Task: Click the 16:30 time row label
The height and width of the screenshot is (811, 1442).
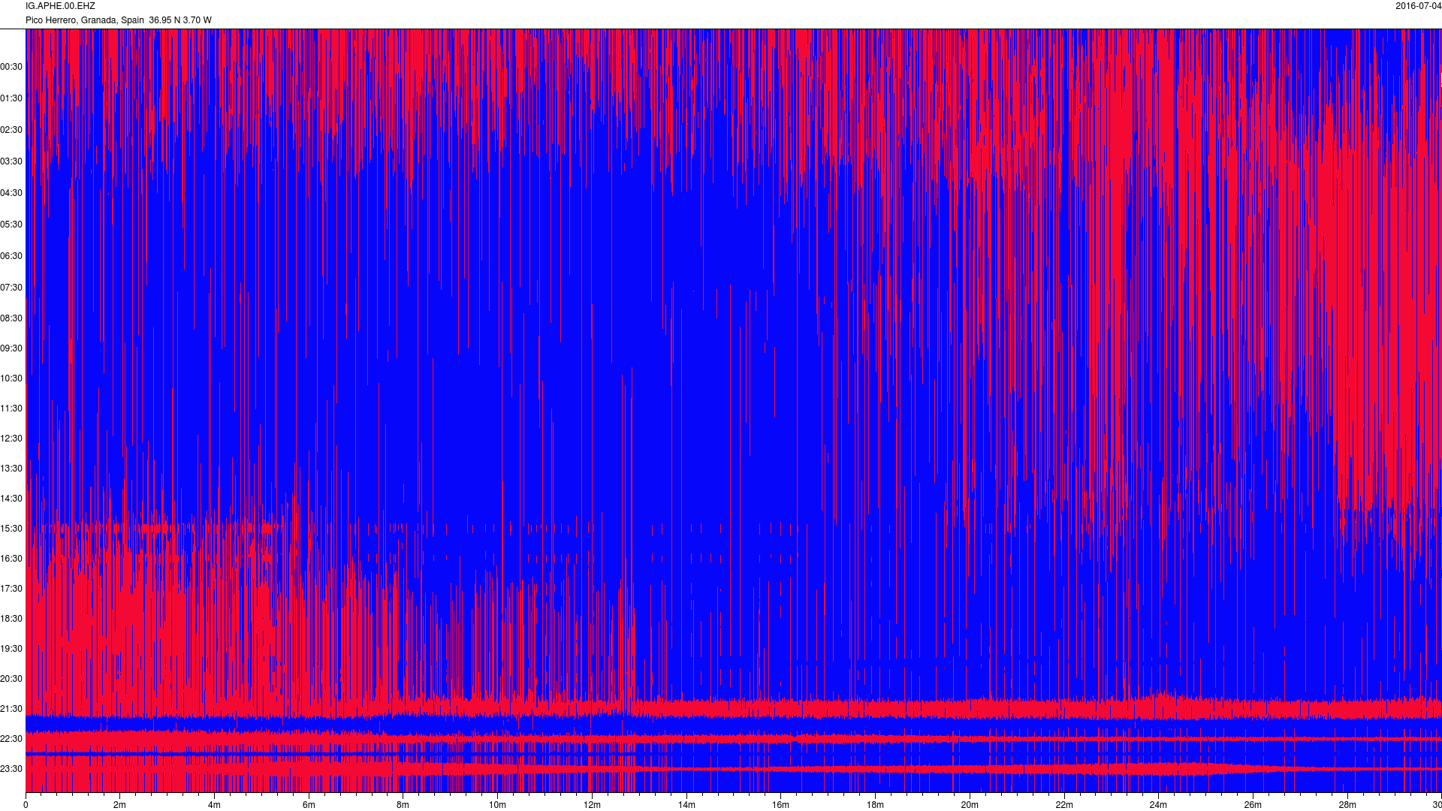Action: point(11,559)
